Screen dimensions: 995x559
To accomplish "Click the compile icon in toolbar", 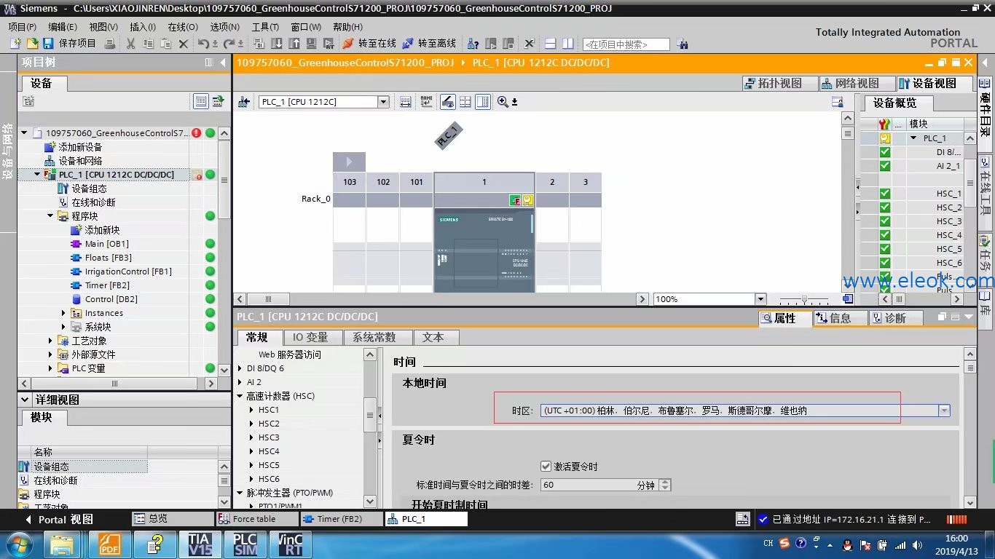I will (260, 44).
